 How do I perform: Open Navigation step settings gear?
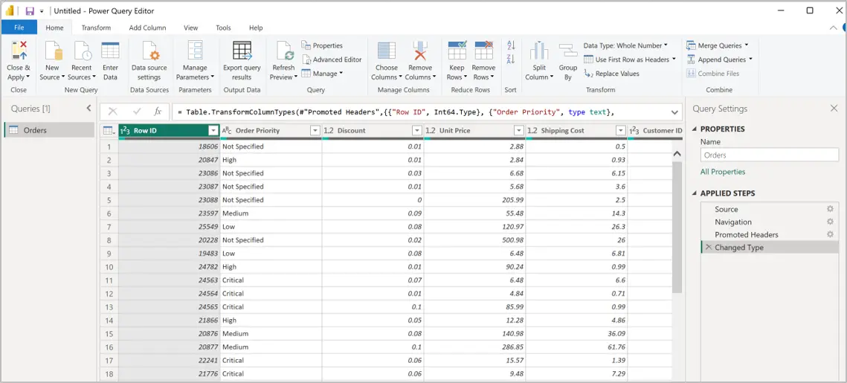[830, 222]
